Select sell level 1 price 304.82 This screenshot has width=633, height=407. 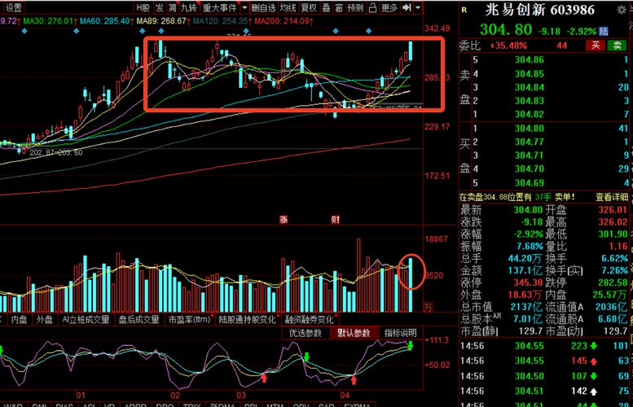tap(530, 114)
